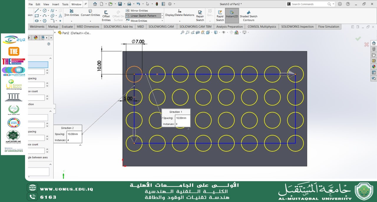Toggle Shaded Sketch Contours
Screen dimensions: 377x202
click(249, 16)
